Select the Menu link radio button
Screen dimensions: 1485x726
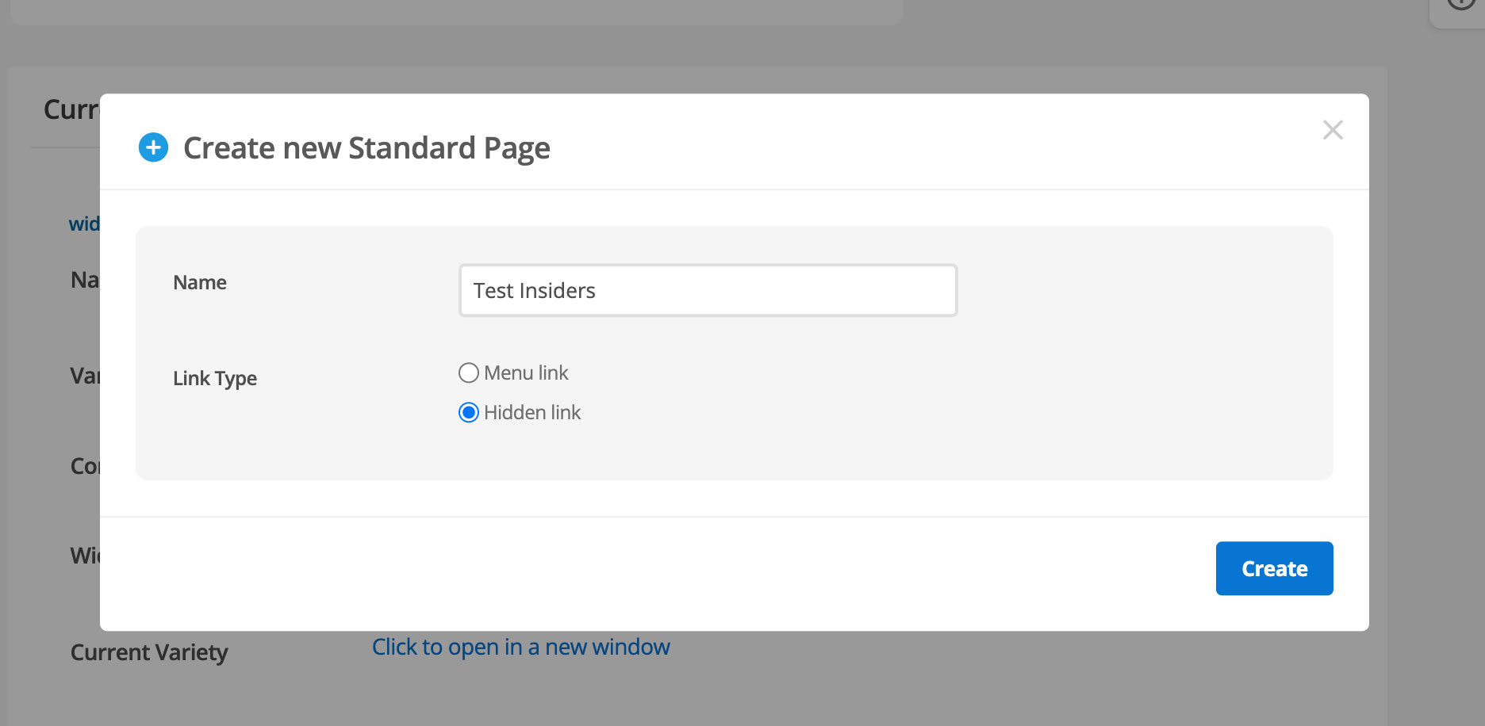[469, 373]
